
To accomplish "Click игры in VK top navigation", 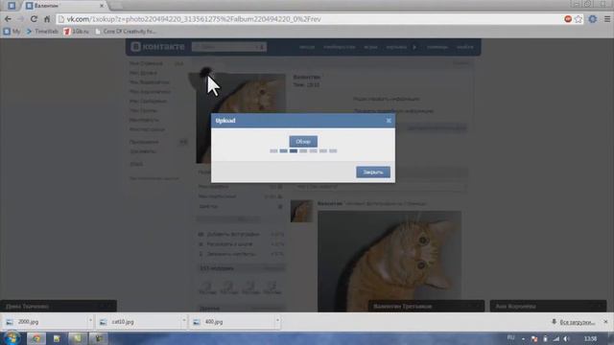I will point(370,47).
